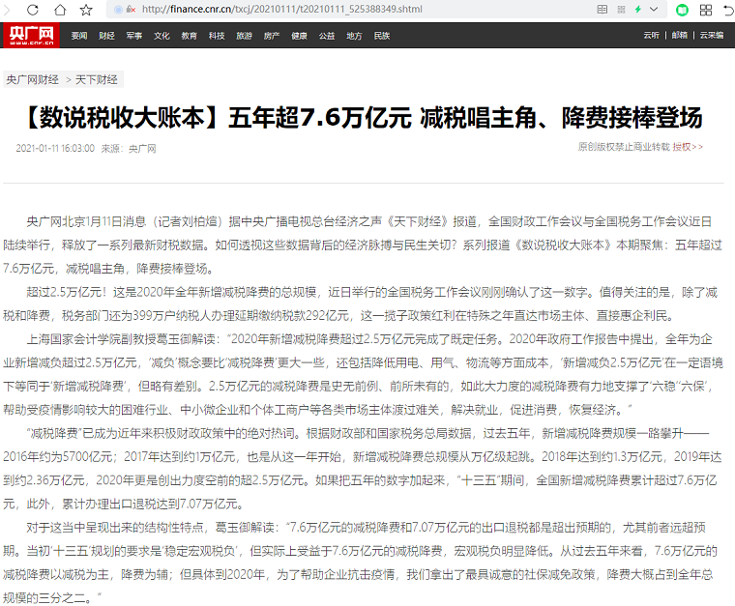Open the 邮箱 link in header
The height and width of the screenshot is (606, 735).
click(x=681, y=36)
